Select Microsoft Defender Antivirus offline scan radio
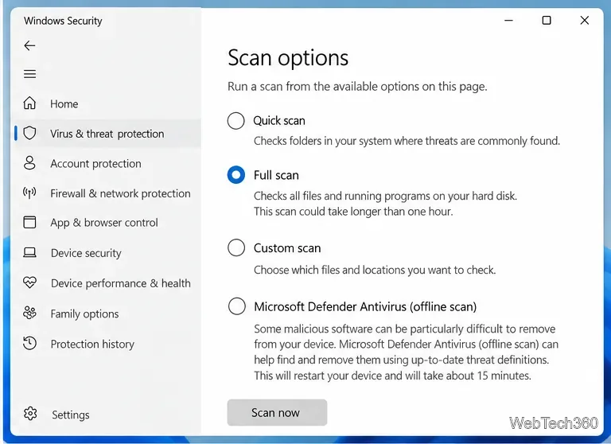The image size is (611, 444). [237, 306]
